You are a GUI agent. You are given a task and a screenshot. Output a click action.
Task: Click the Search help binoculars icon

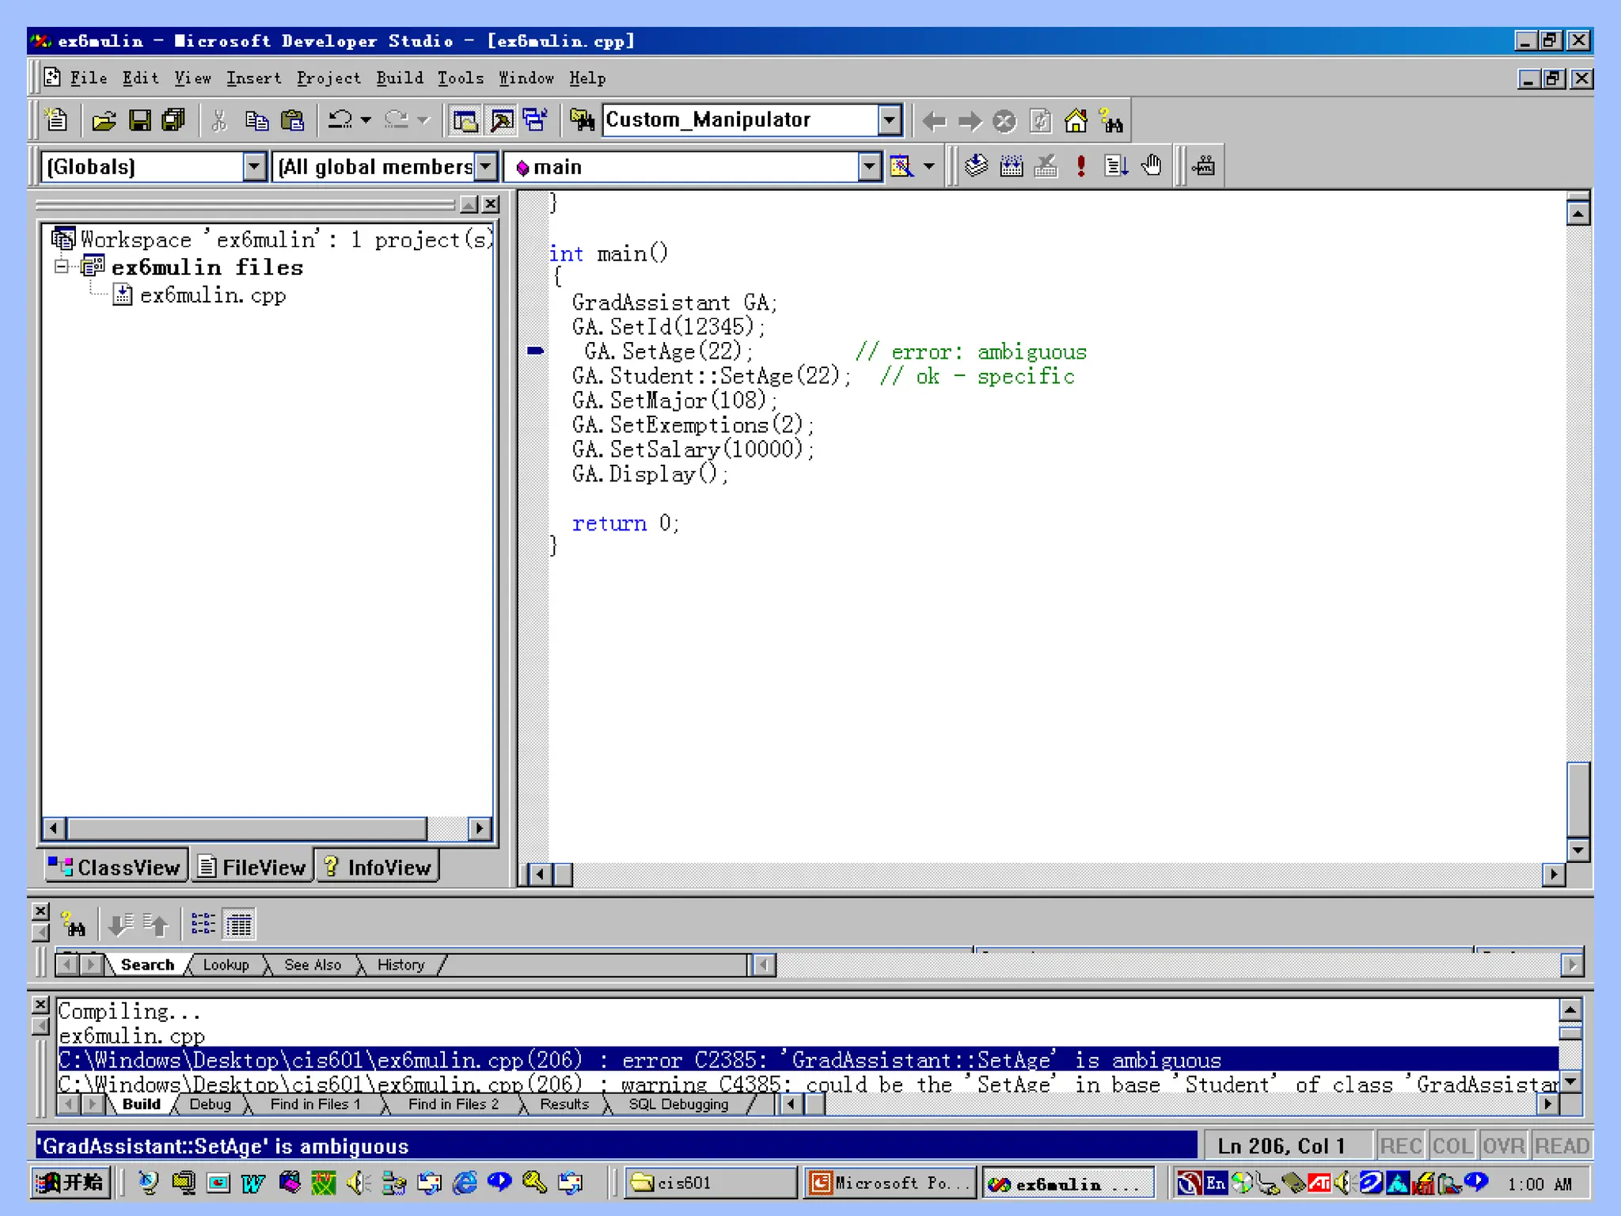click(1111, 121)
